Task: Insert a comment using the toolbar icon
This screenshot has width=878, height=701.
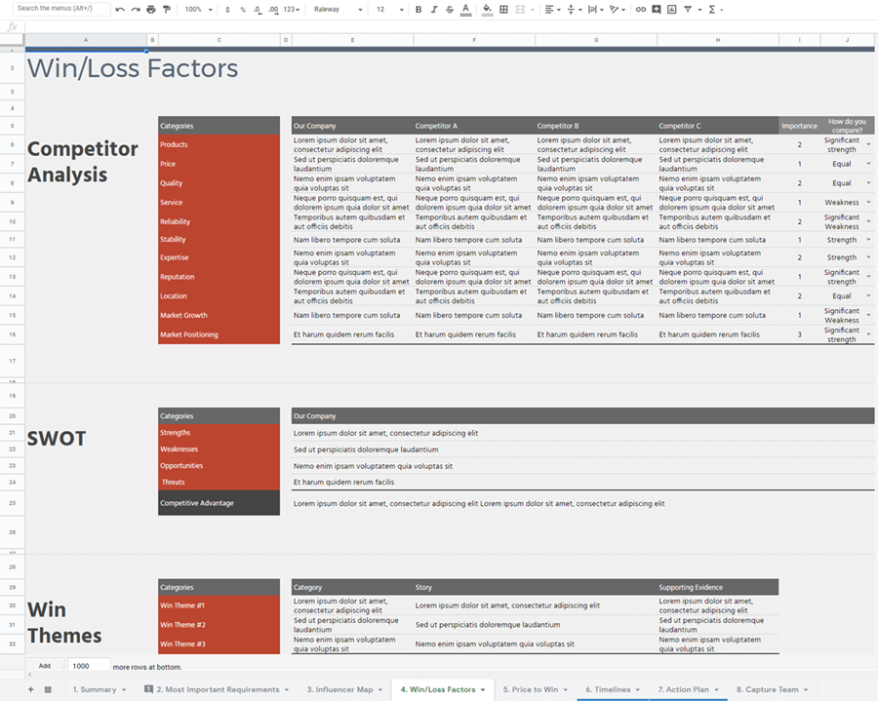Action: tap(656, 9)
